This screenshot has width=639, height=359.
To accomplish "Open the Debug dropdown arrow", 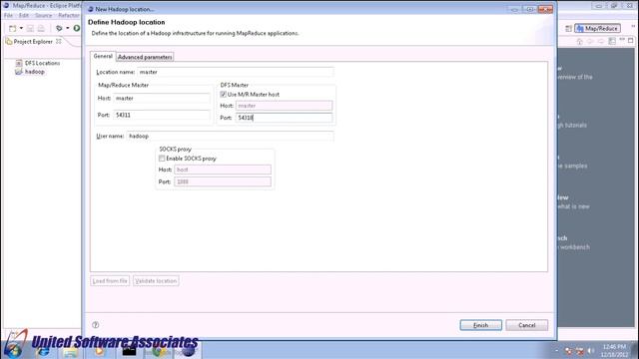I will [x=68, y=28].
